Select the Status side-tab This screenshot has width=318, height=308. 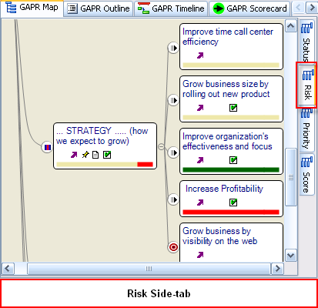point(307,41)
